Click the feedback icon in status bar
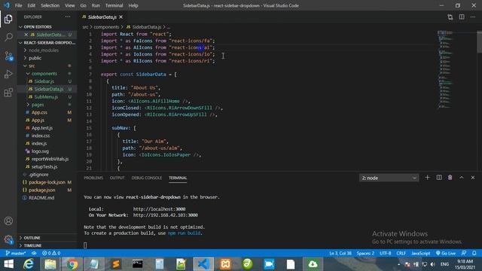The image size is (482, 271). click(464, 253)
